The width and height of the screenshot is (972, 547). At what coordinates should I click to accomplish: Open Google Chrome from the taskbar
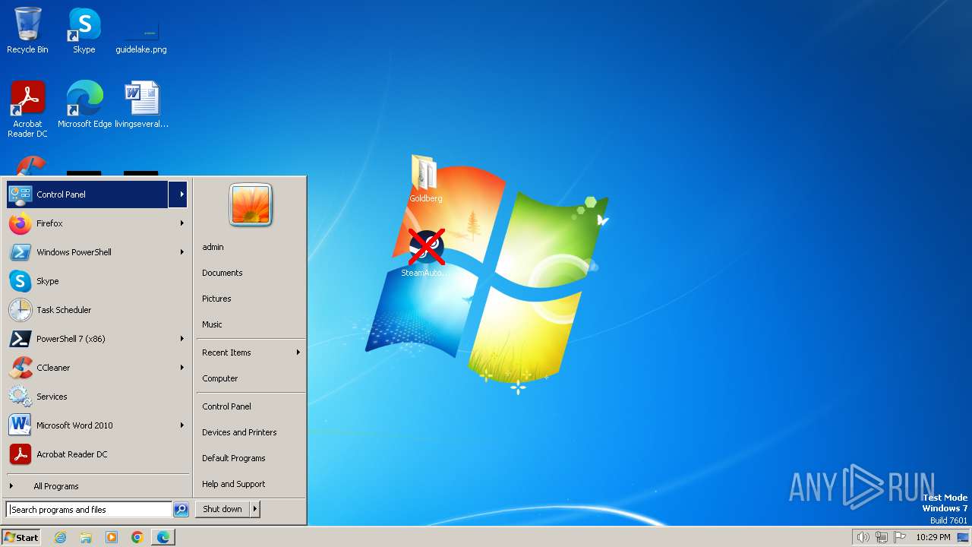[137, 537]
